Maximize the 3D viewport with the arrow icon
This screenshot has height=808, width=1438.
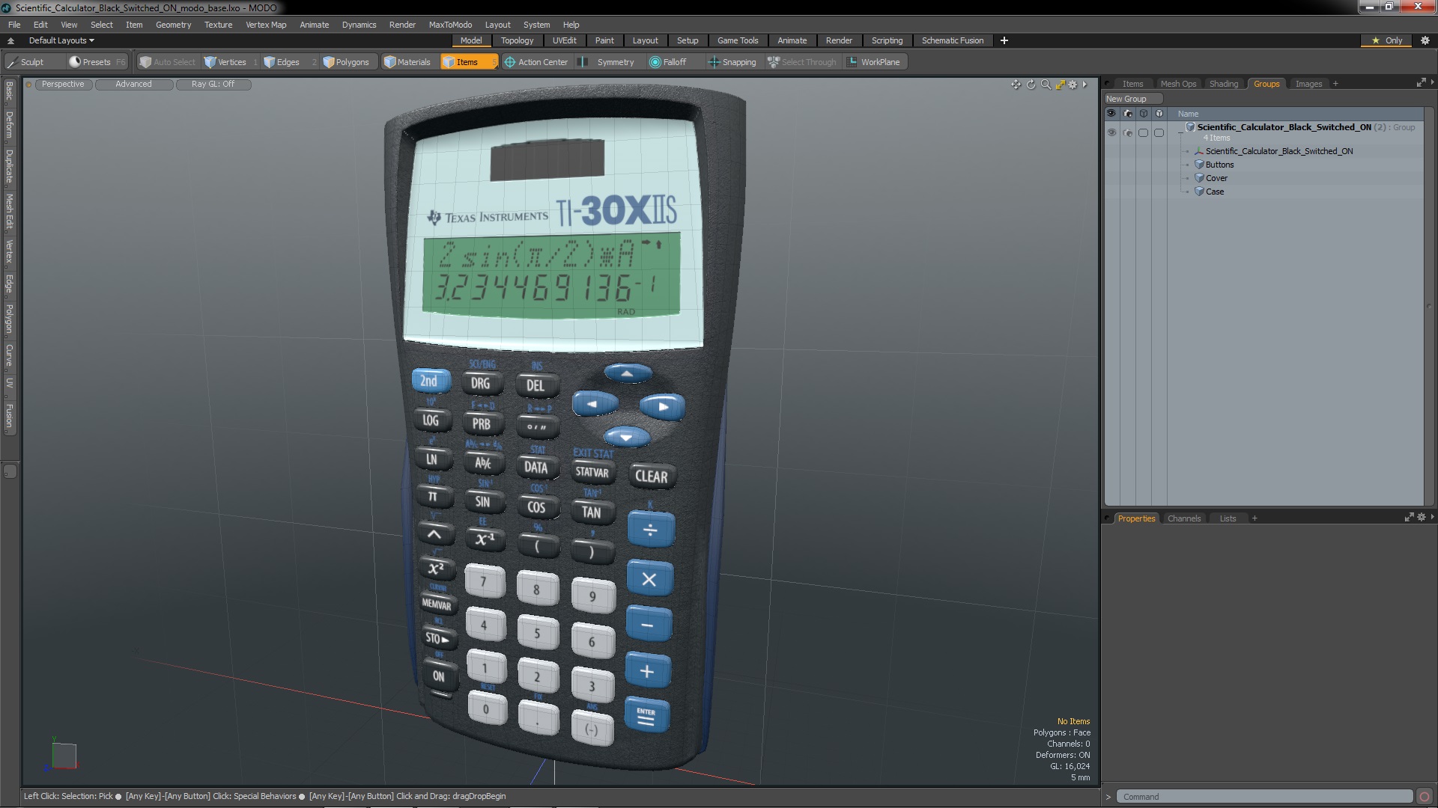[1060, 85]
